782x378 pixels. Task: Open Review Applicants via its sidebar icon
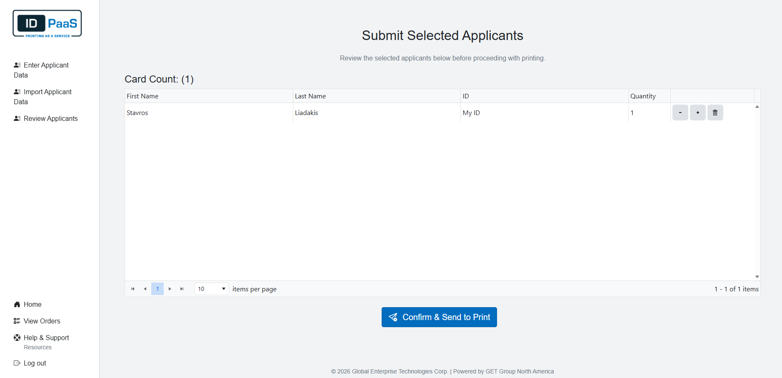click(17, 118)
